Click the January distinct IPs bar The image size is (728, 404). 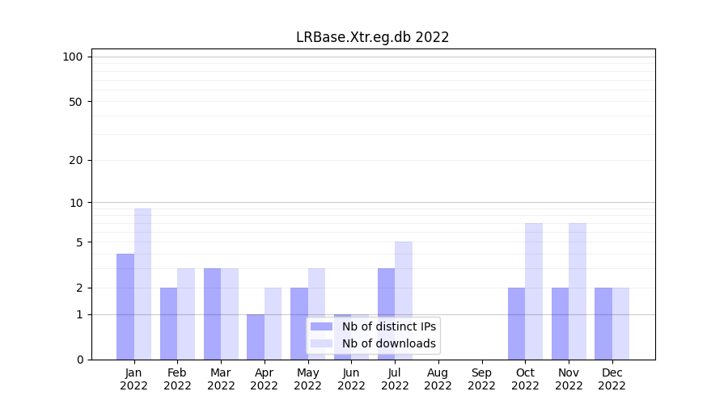pos(125,306)
